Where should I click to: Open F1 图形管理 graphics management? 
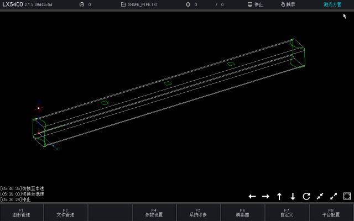tap(21, 213)
